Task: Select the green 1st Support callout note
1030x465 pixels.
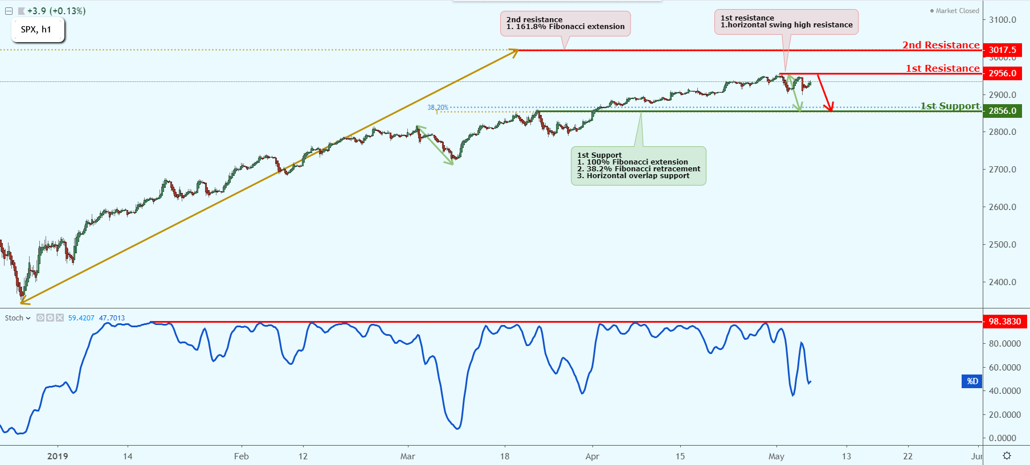Action: 639,166
